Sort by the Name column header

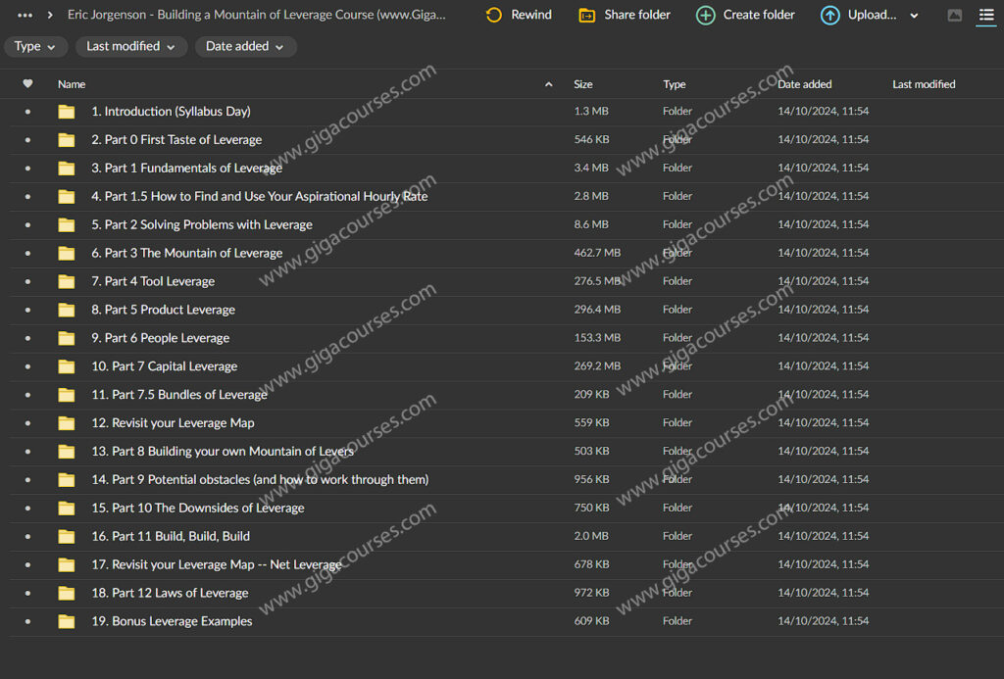(72, 84)
